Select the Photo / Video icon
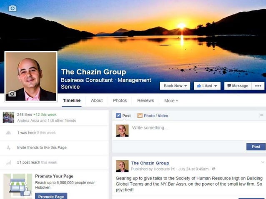Screen dimensions: 266x199 coord(140,116)
